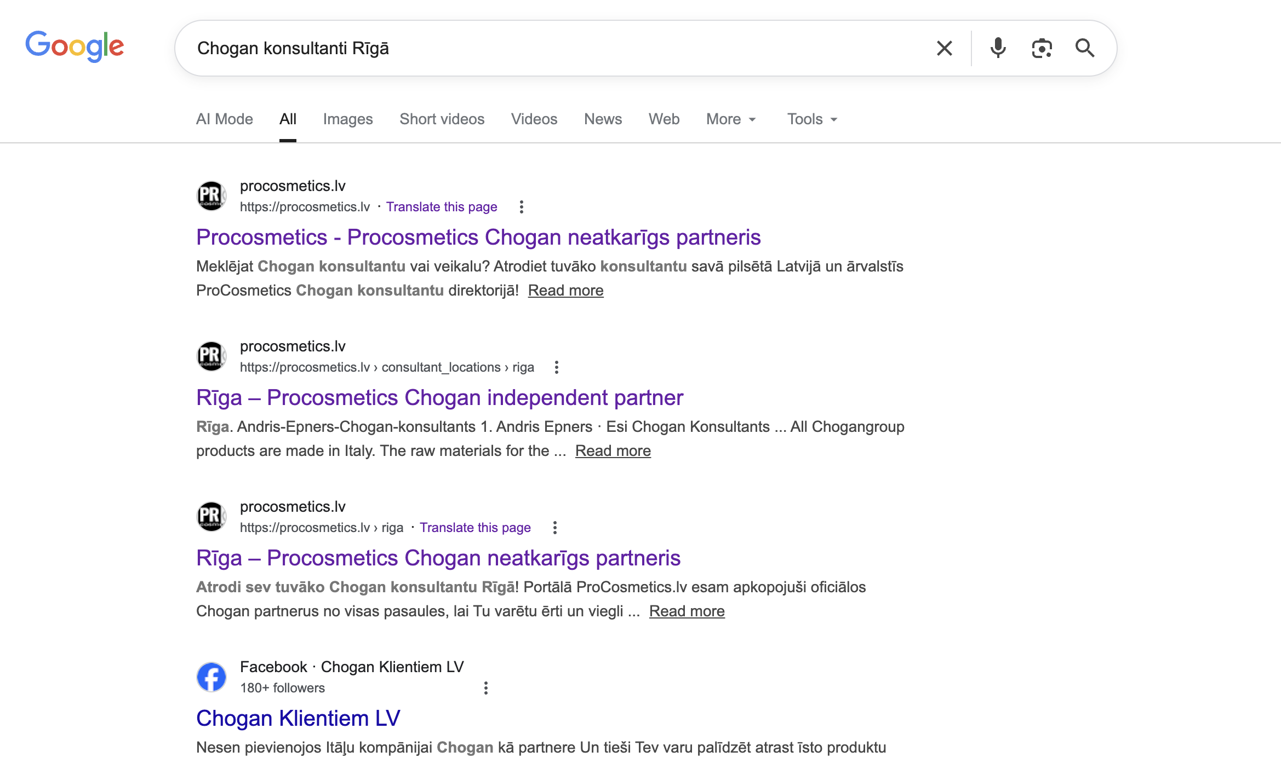Open 'Rīga – Procosmetics Chogan independent partner' link
This screenshot has height=763, width=1281.
tap(439, 398)
